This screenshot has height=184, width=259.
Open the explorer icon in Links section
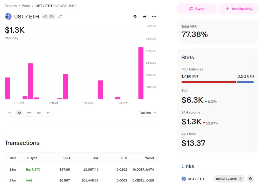tap(250, 179)
